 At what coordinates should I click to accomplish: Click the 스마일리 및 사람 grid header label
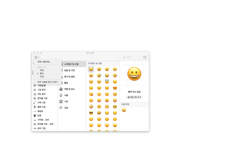point(95,63)
